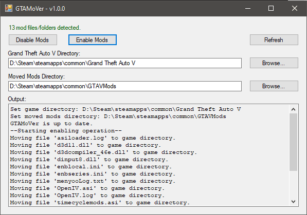Browse for the Moved Mods directory

(274, 86)
